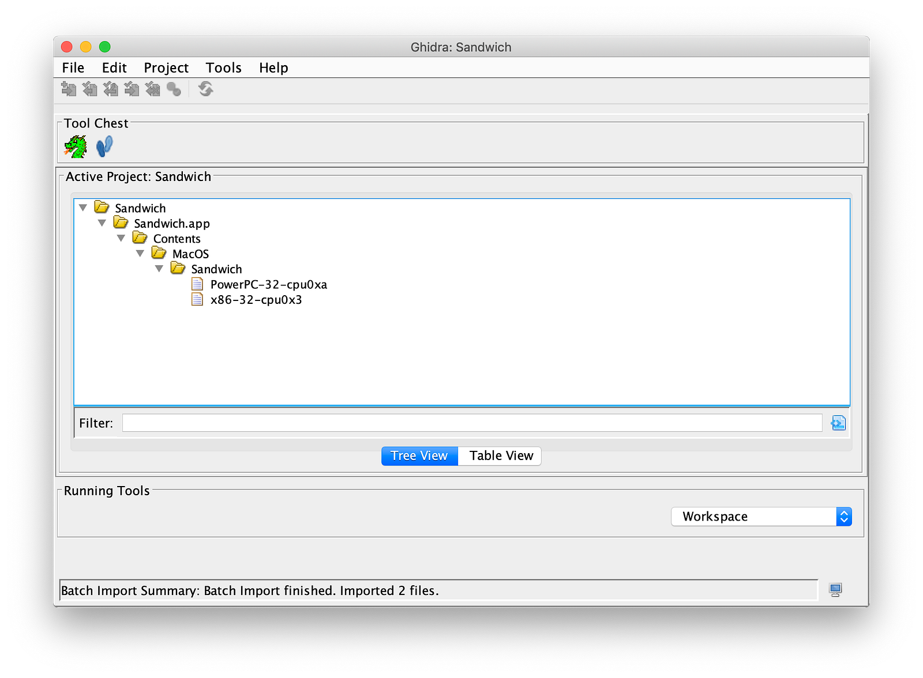
Task: Refresh the project with the circular arrows icon
Action: click(205, 89)
